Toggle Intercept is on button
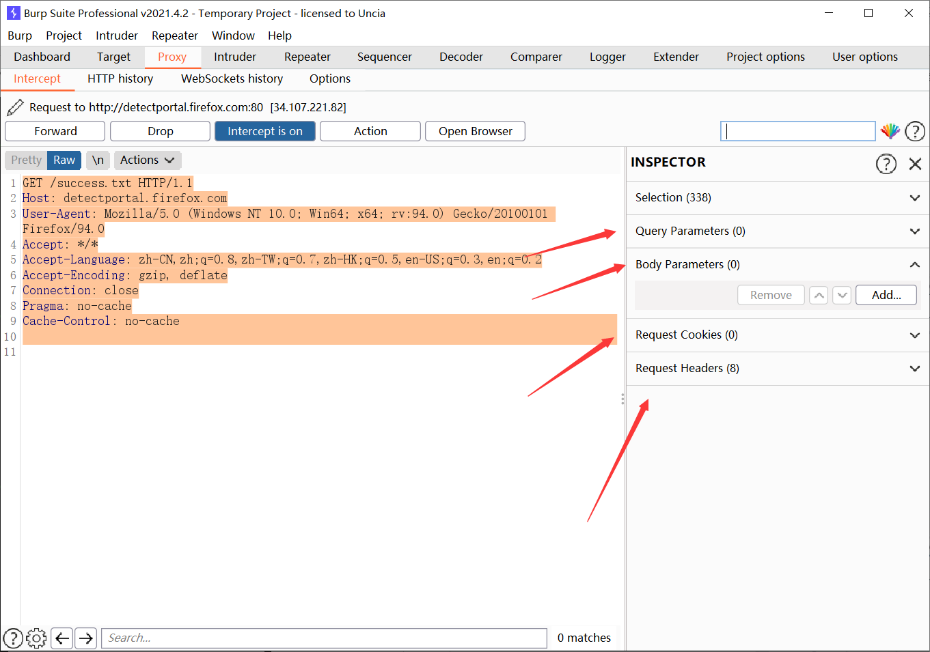 [265, 131]
